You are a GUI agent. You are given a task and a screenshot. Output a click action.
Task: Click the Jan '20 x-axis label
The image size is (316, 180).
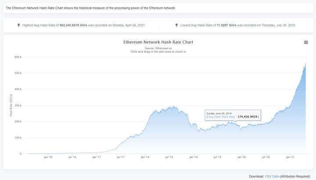242,157
